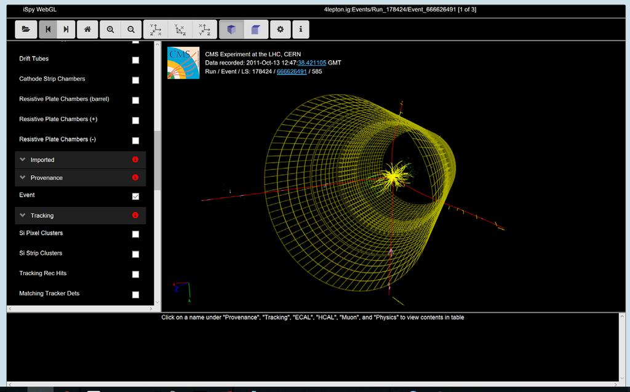Click the Event name in Provenance
Screen dimensions: 630x392
[27, 195]
